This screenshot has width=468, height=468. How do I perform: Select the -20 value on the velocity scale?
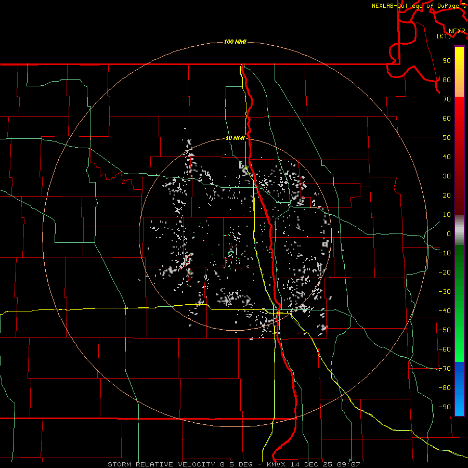pos(445,272)
